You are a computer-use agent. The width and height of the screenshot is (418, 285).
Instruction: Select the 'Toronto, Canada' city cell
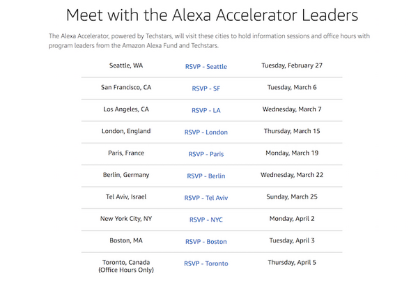[126, 262]
